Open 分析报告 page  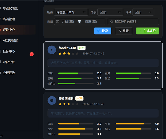(9, 73)
